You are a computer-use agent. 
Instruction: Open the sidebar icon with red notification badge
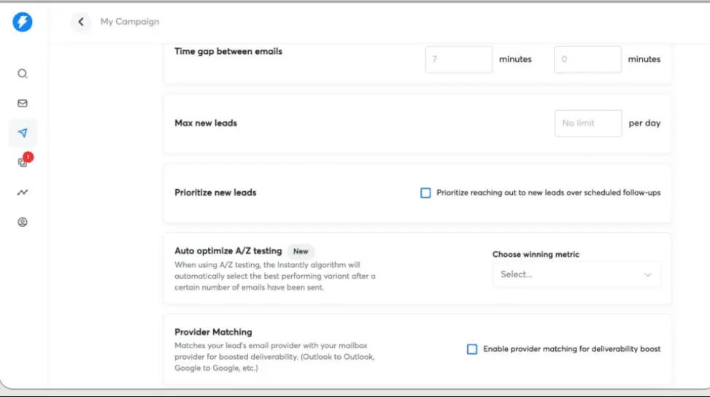pos(23,163)
